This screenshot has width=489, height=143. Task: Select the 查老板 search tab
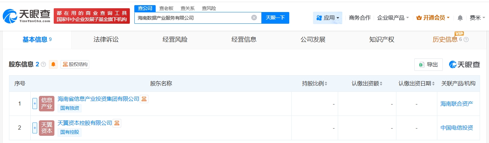tap(166, 8)
